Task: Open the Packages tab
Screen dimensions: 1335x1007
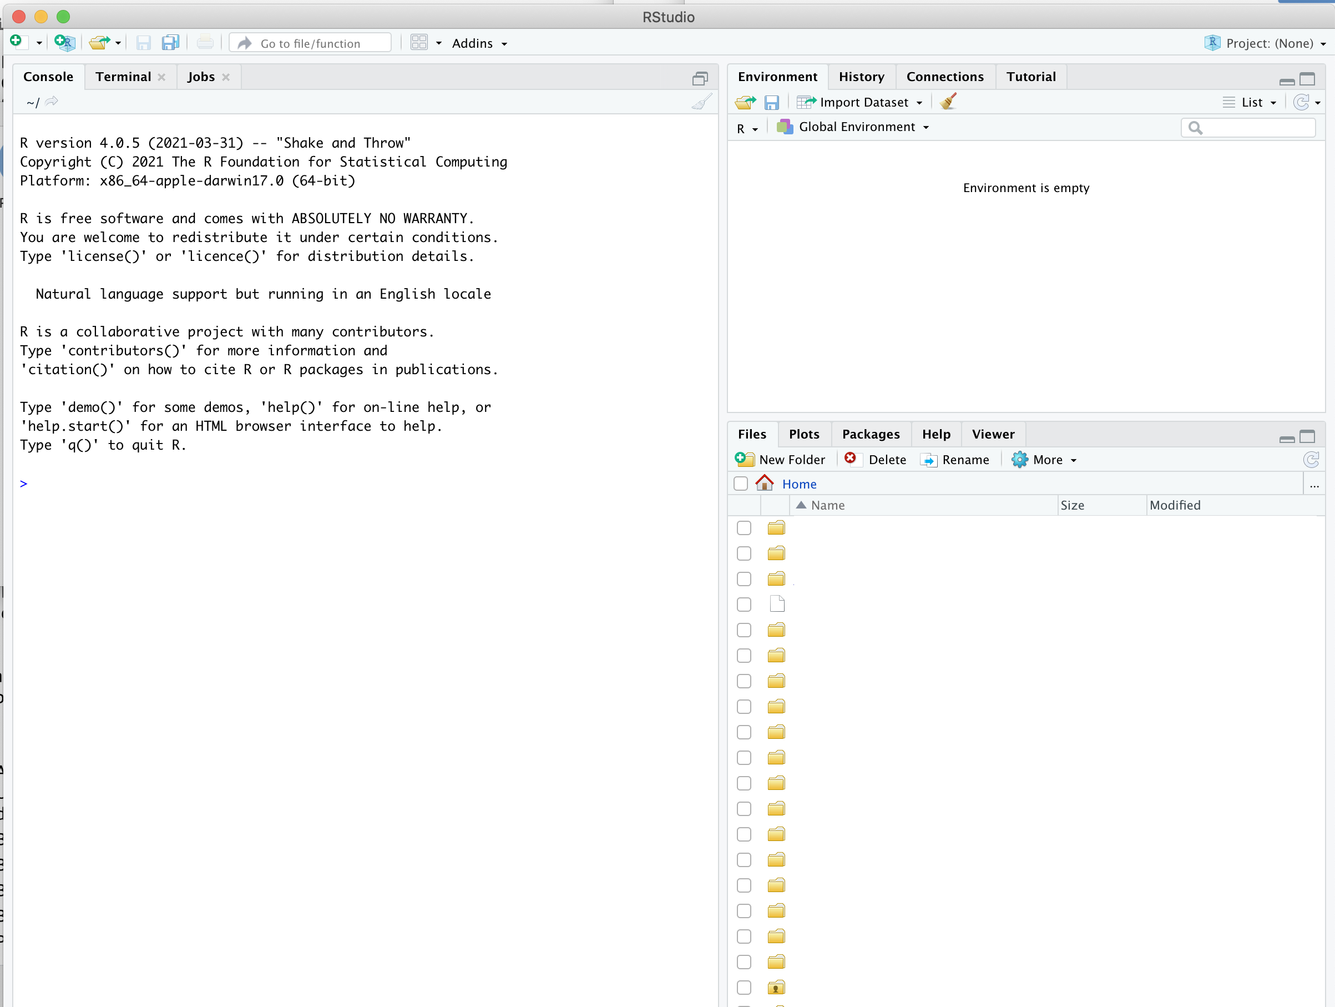Action: 870,435
